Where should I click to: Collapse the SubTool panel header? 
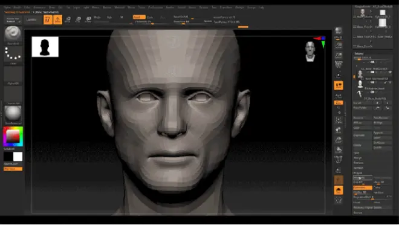tap(359, 53)
